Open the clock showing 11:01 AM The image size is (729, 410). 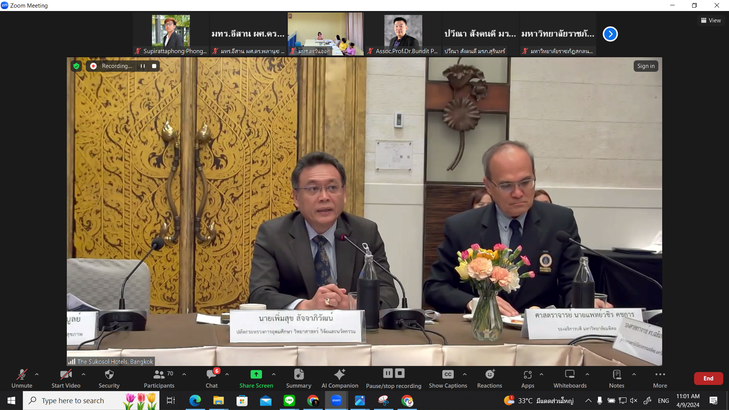pos(688,401)
